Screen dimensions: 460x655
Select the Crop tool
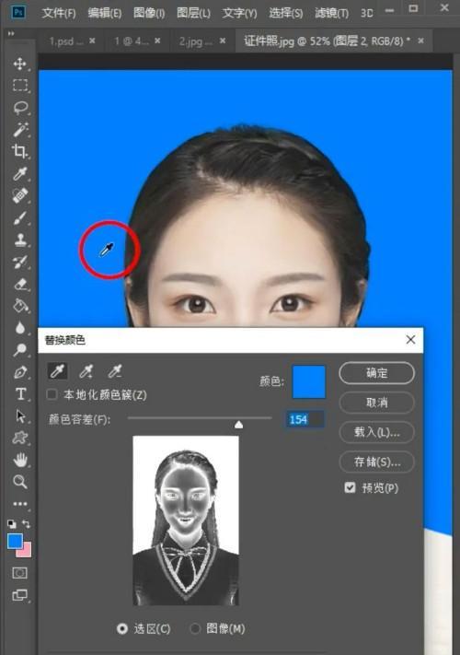tap(19, 151)
